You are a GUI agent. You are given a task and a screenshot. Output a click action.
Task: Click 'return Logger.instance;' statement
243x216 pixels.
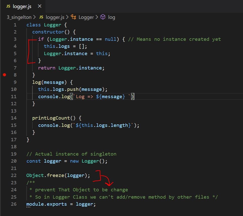pyautogui.click(x=71, y=68)
